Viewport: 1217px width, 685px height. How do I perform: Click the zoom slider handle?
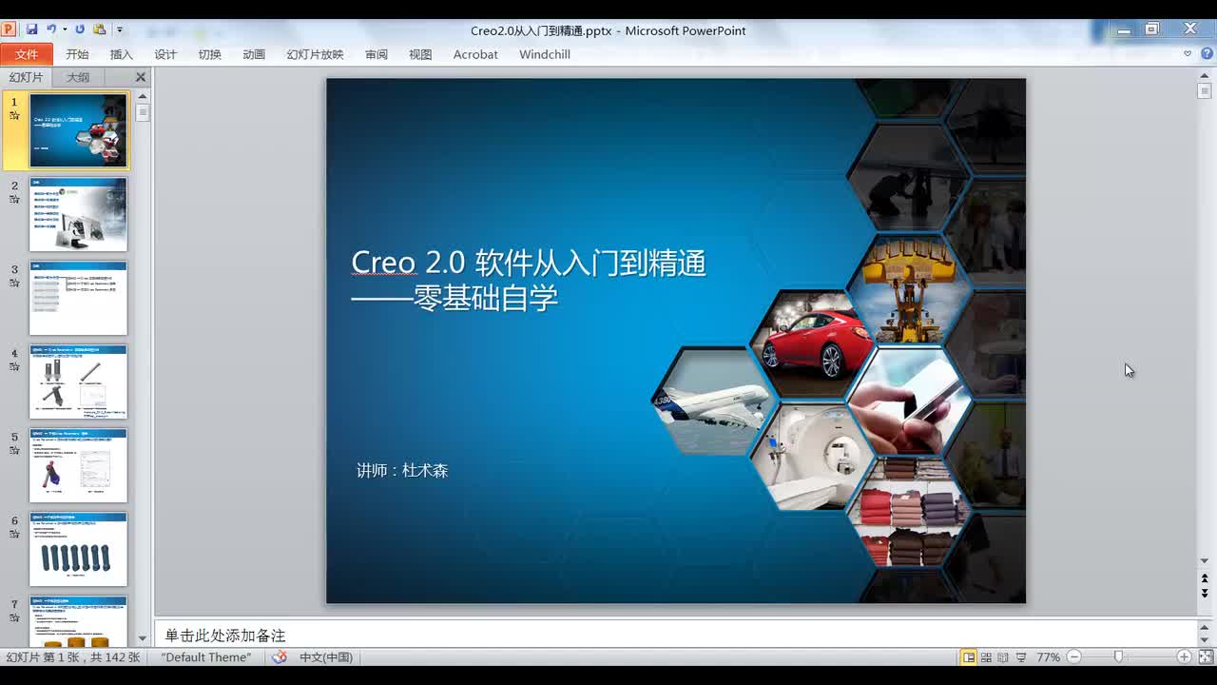click(x=1118, y=657)
